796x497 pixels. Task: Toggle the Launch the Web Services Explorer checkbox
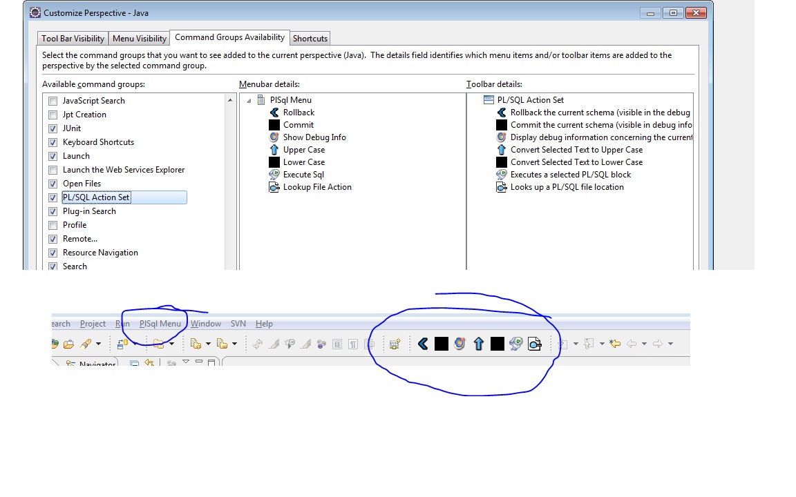click(x=53, y=170)
